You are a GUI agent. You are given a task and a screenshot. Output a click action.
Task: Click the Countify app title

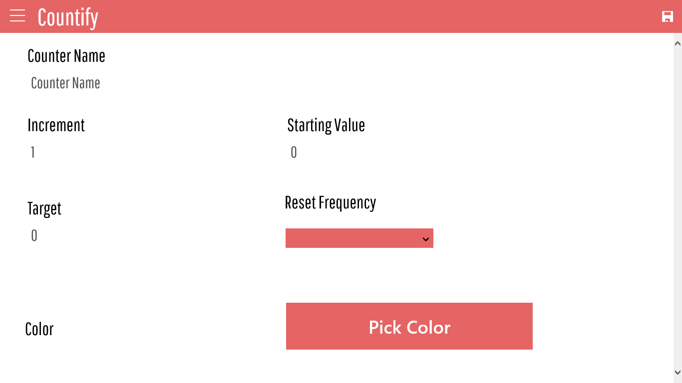pyautogui.click(x=68, y=17)
